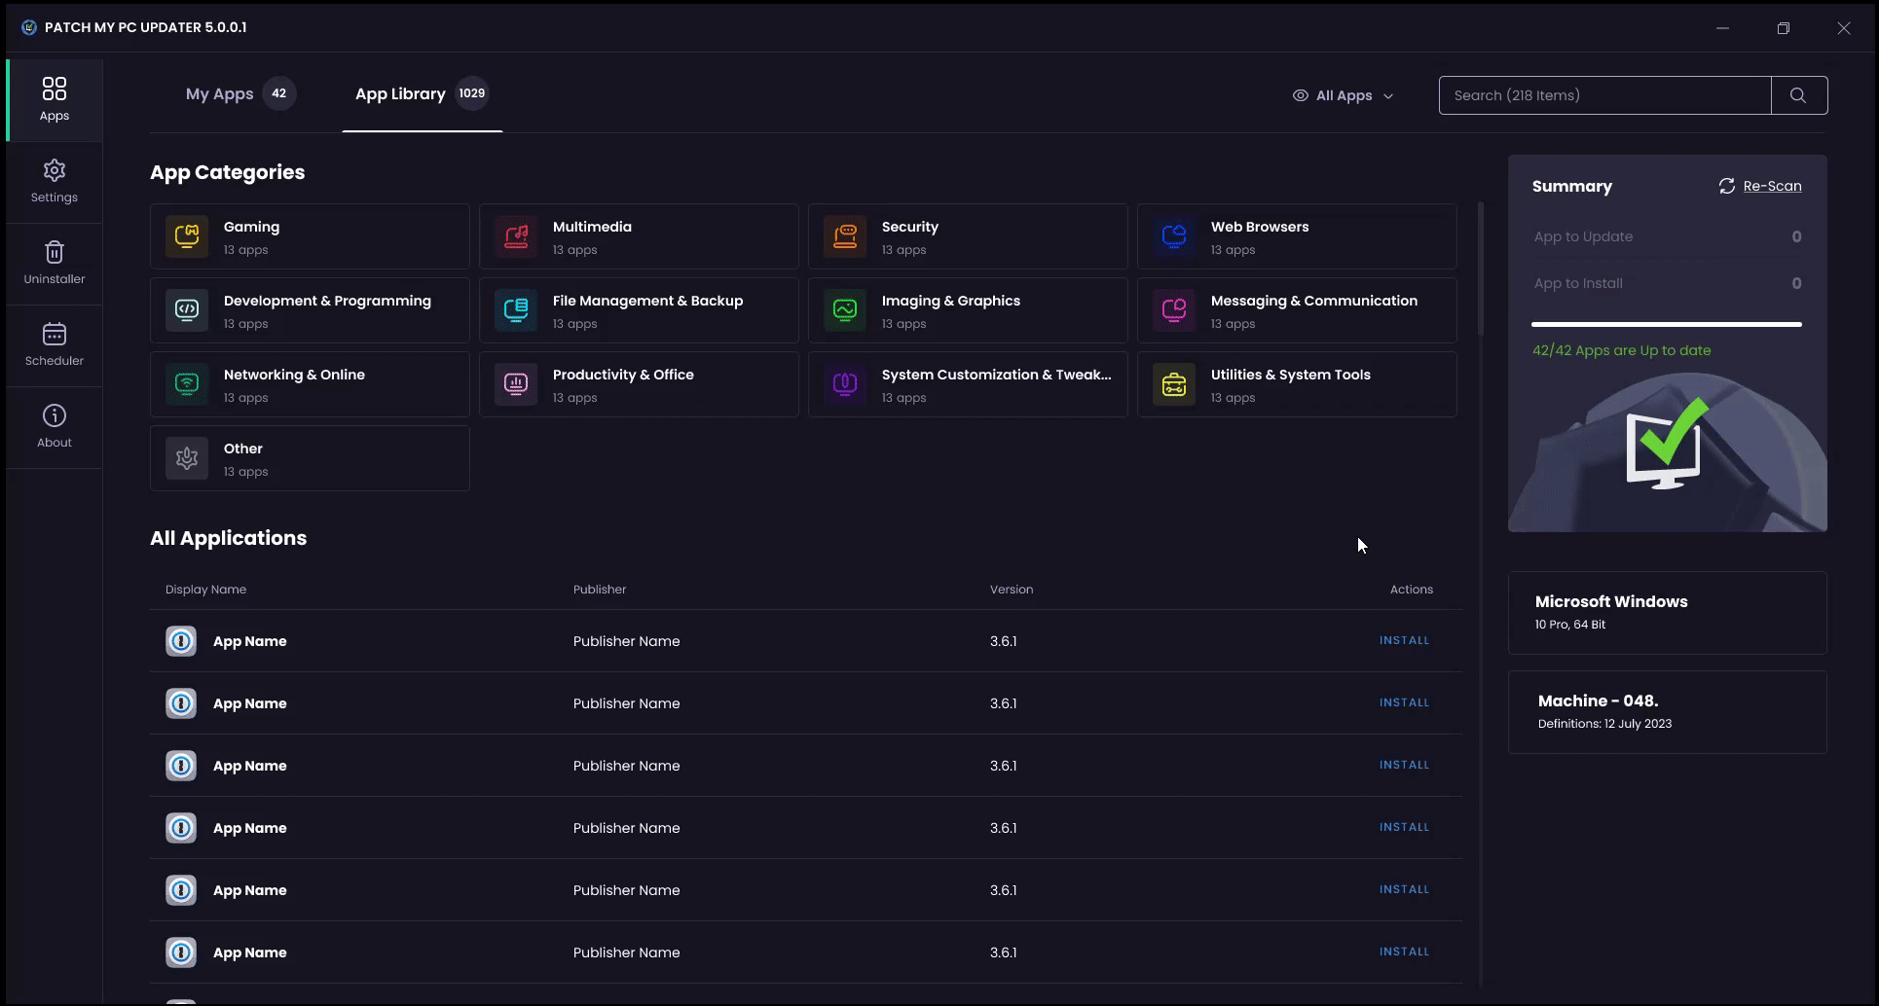Click the Version column header
The width and height of the screenshot is (1879, 1006).
[x=1012, y=590]
